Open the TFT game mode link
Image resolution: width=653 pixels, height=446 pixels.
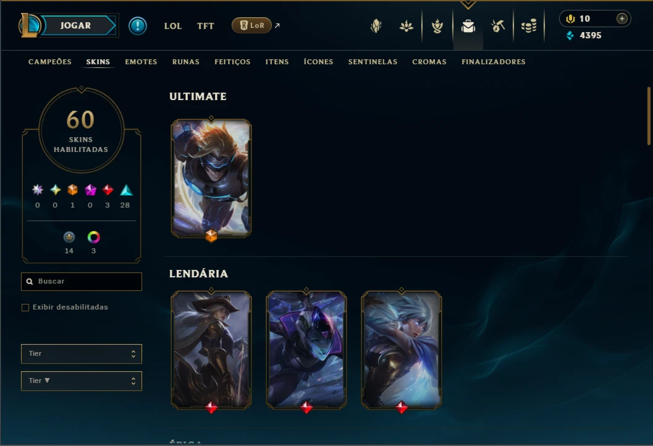[x=205, y=26]
